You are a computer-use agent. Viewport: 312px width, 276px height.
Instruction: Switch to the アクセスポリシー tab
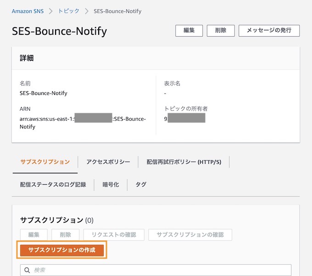click(108, 162)
